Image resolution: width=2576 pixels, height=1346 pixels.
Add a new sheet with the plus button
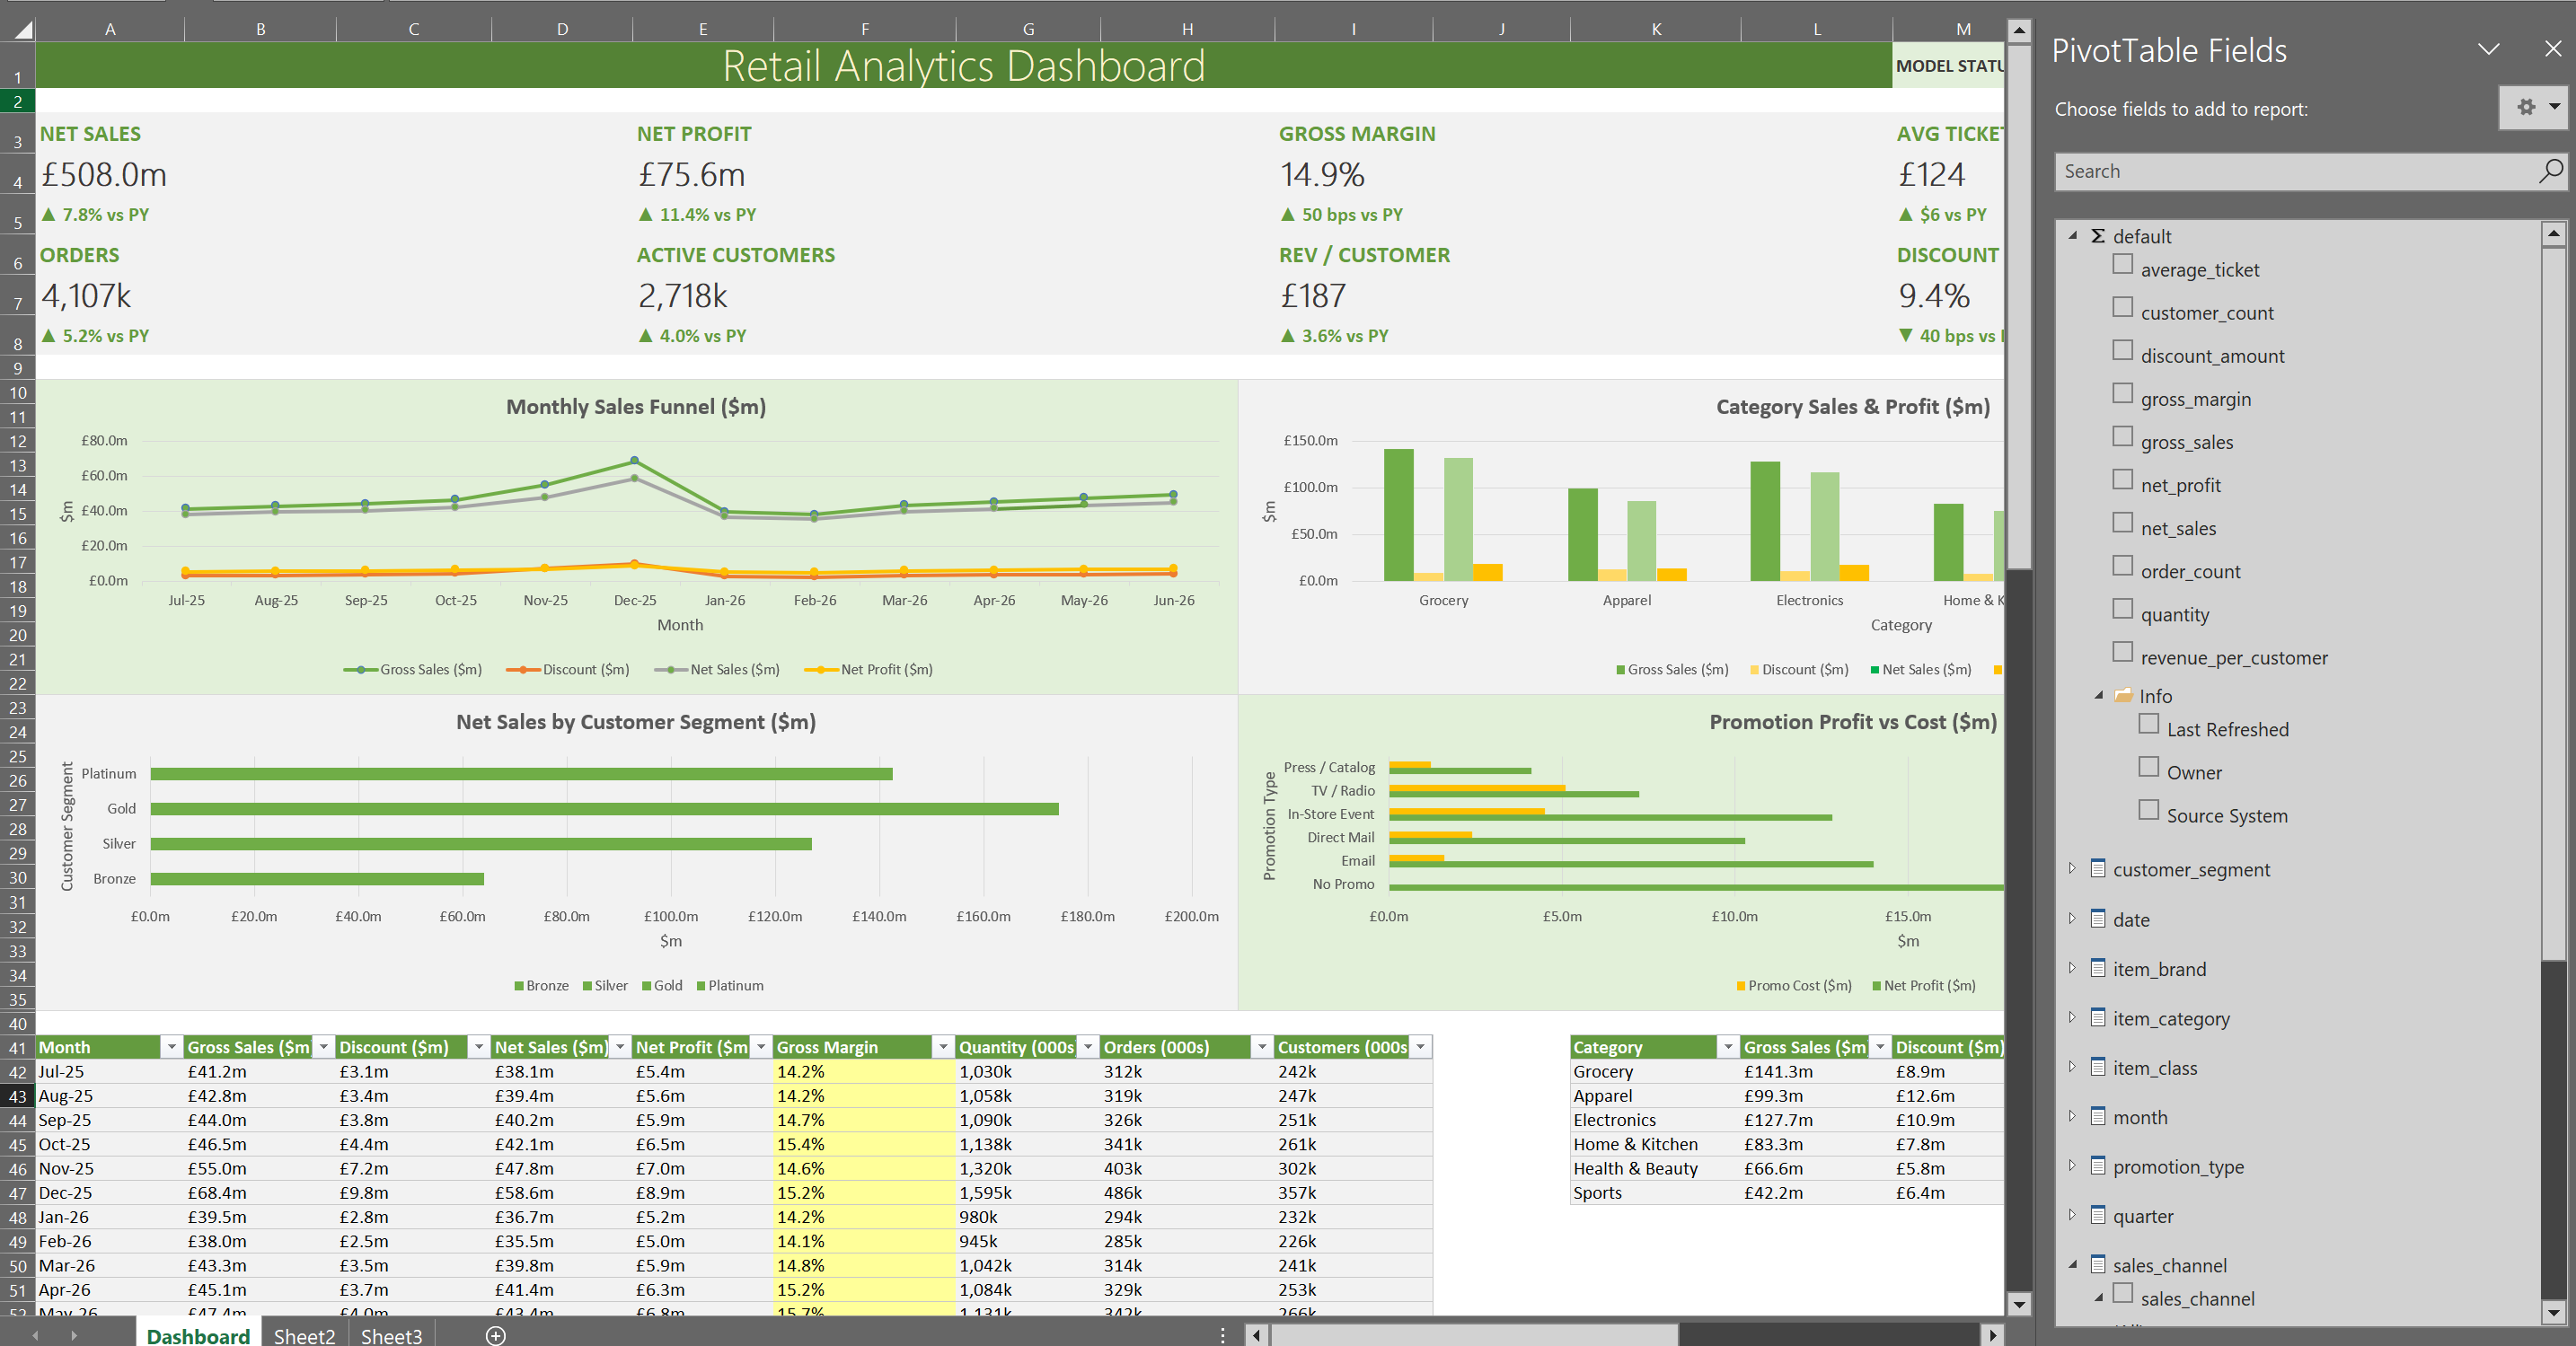tap(495, 1335)
